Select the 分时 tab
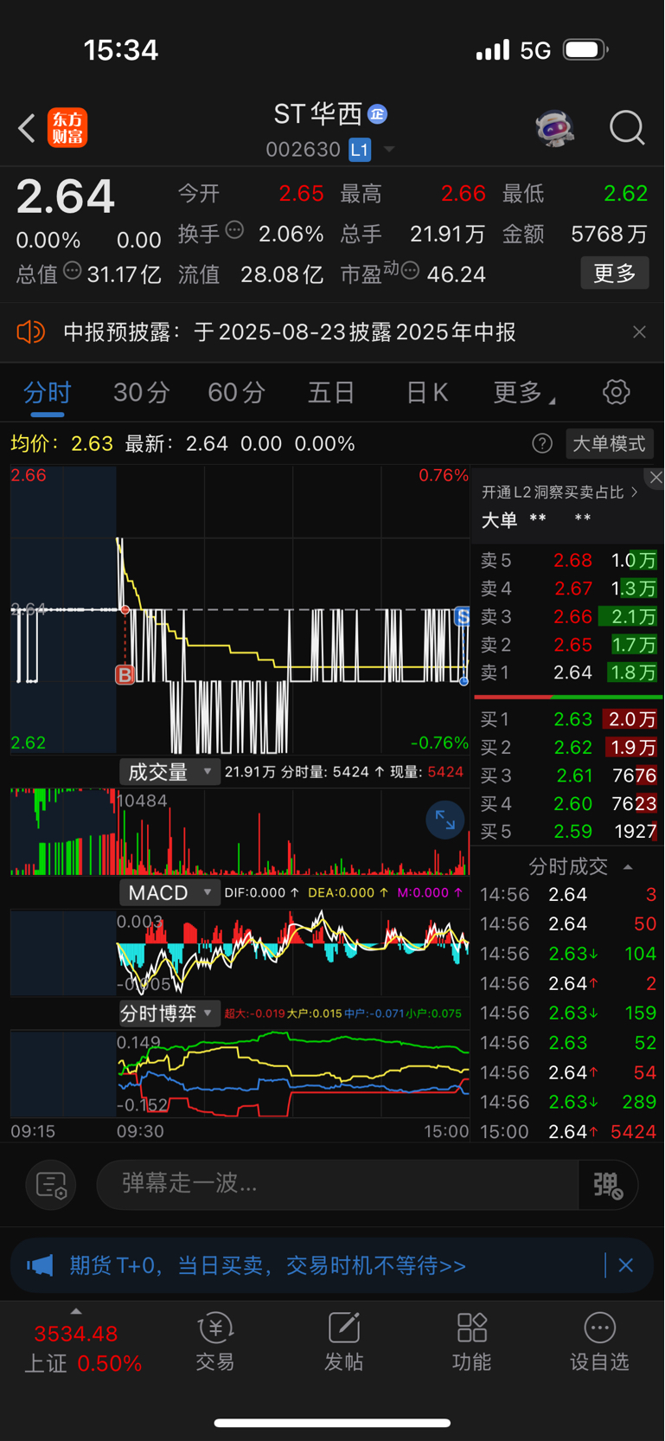Image resolution: width=665 pixels, height=1441 pixels. tap(48, 393)
